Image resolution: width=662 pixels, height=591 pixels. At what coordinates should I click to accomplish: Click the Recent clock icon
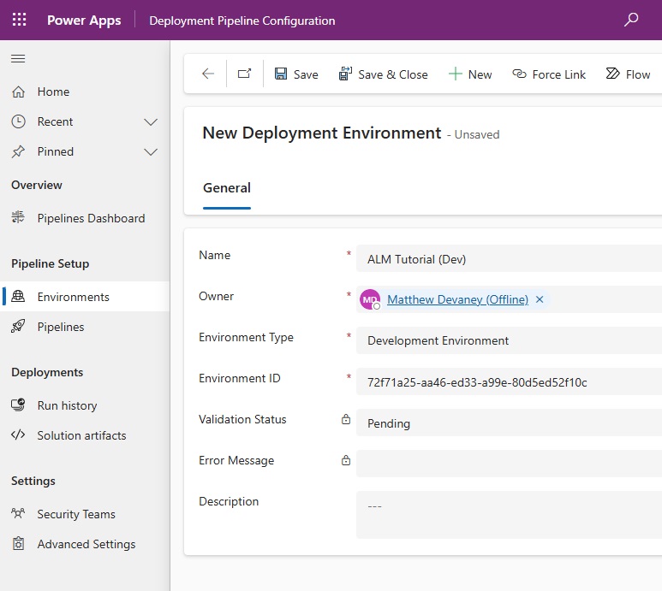[18, 121]
